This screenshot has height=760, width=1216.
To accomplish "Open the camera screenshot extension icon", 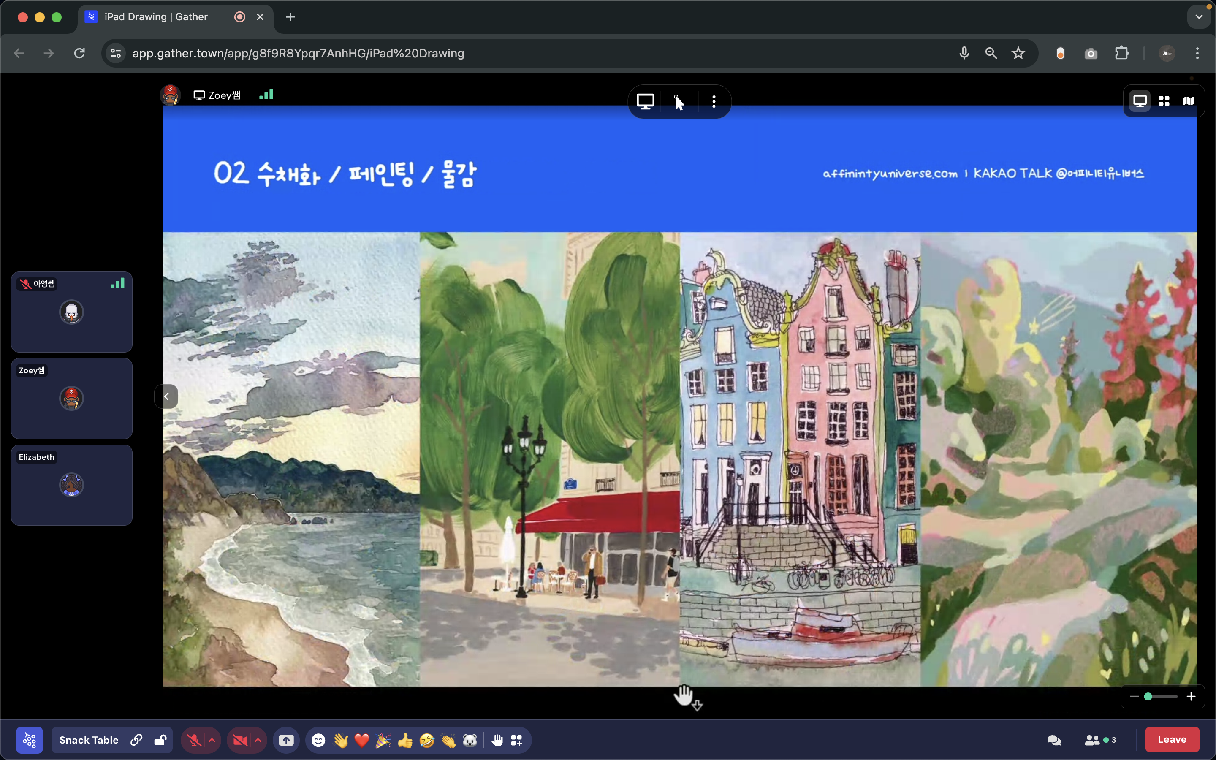I will tap(1091, 53).
